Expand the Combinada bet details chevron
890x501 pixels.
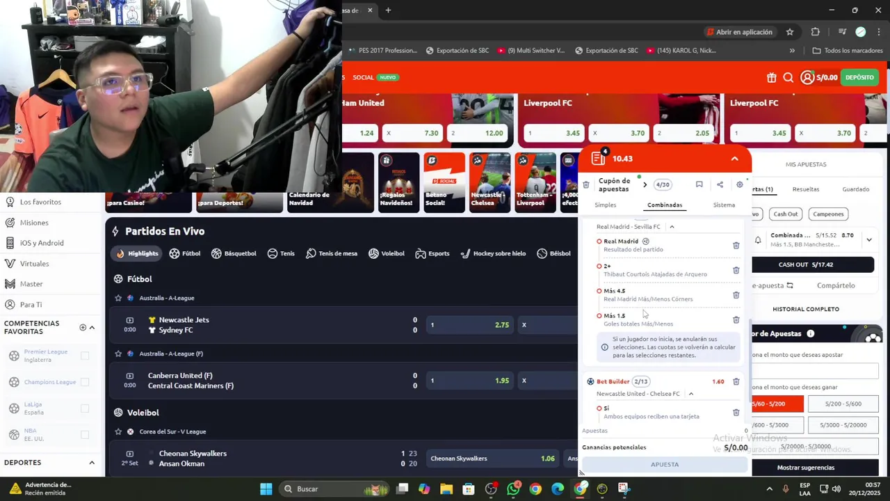coord(869,240)
